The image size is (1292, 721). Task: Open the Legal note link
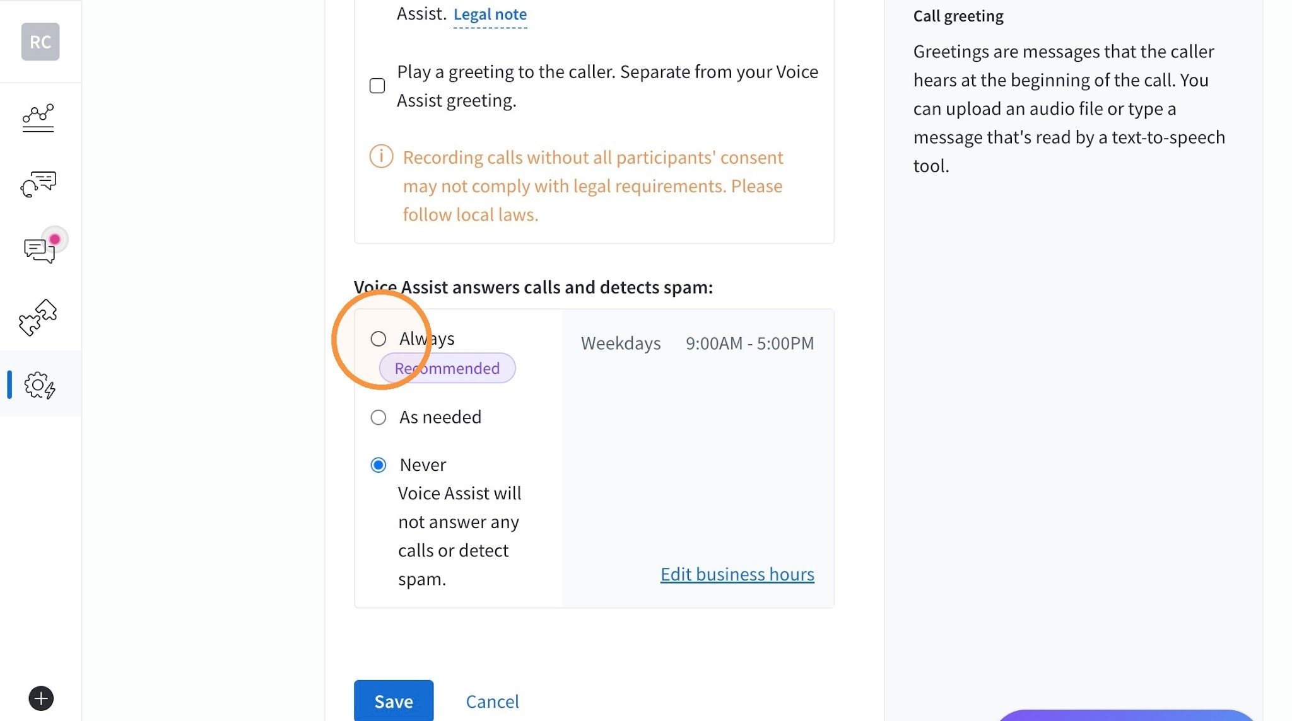click(x=490, y=14)
